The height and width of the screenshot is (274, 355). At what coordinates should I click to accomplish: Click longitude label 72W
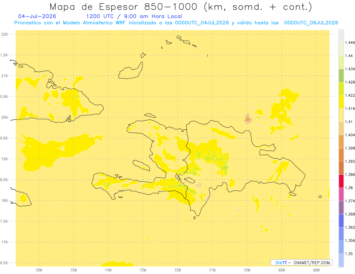[177, 270]
